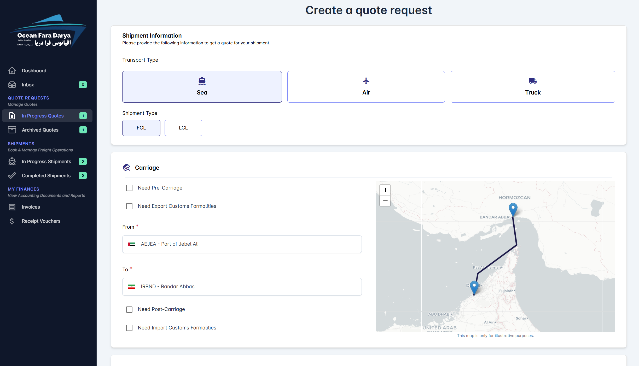Image resolution: width=639 pixels, height=366 pixels.
Task: Select Air transport type
Action: pyautogui.click(x=366, y=87)
